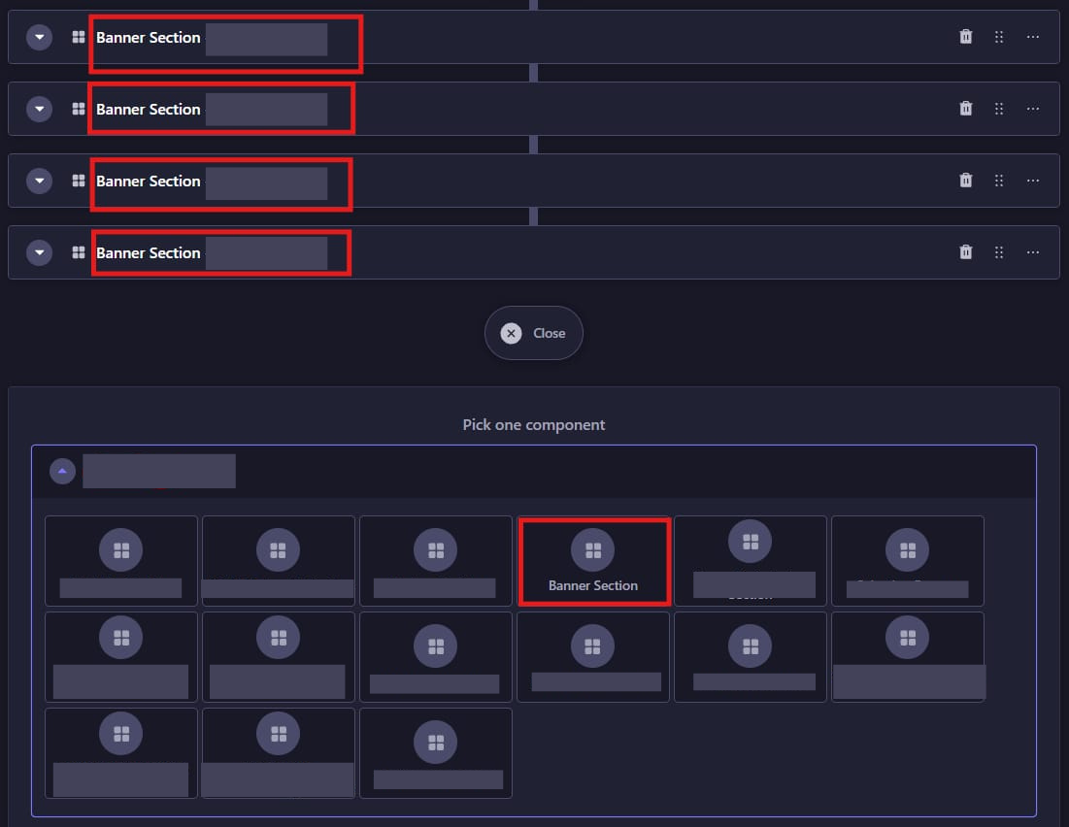Open more options for second Banner Section
This screenshot has width=1069, height=827.
(x=1033, y=109)
